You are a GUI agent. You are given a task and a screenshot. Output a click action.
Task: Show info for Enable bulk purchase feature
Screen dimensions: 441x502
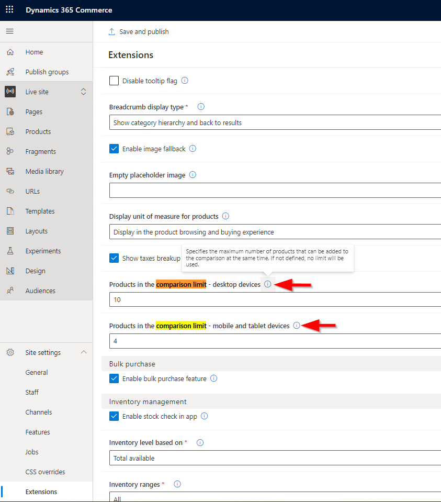pos(214,378)
